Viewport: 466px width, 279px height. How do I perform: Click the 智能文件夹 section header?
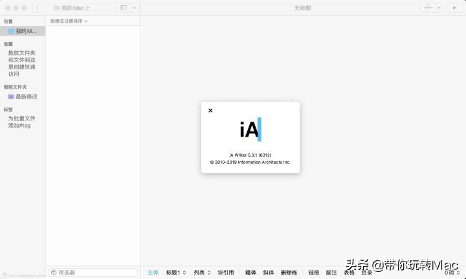tap(15, 87)
